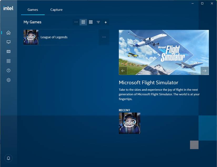Image resolution: width=217 pixels, height=167 pixels.
Task: Select League of Legends in My Games
Action: pos(54,37)
